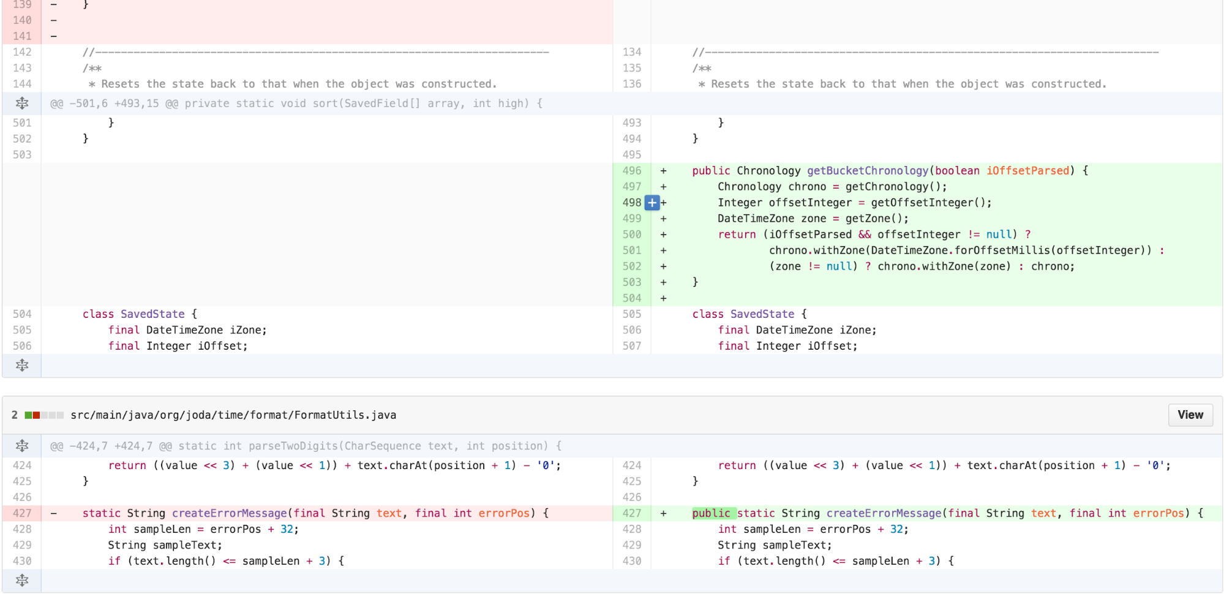Click 'class SavedState' on left line 504
Viewport: 1224px width, 594px height.
[133, 314]
